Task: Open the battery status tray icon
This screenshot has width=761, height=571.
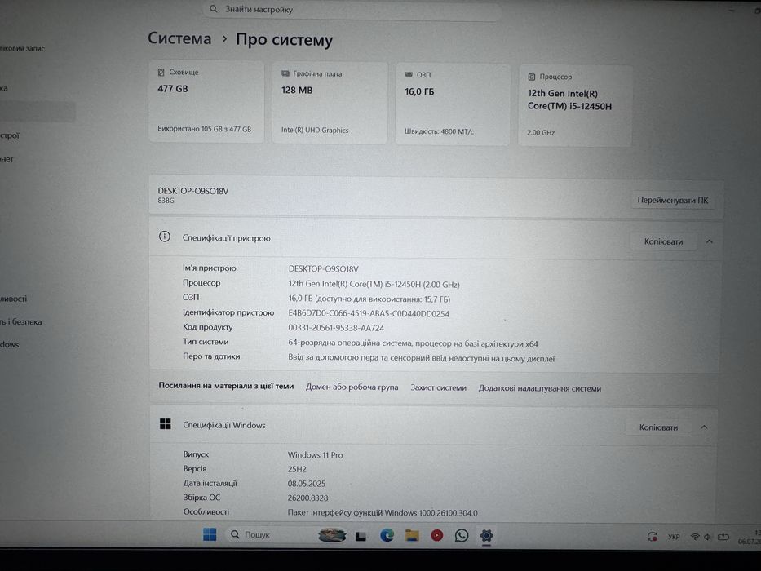Action: point(723,537)
